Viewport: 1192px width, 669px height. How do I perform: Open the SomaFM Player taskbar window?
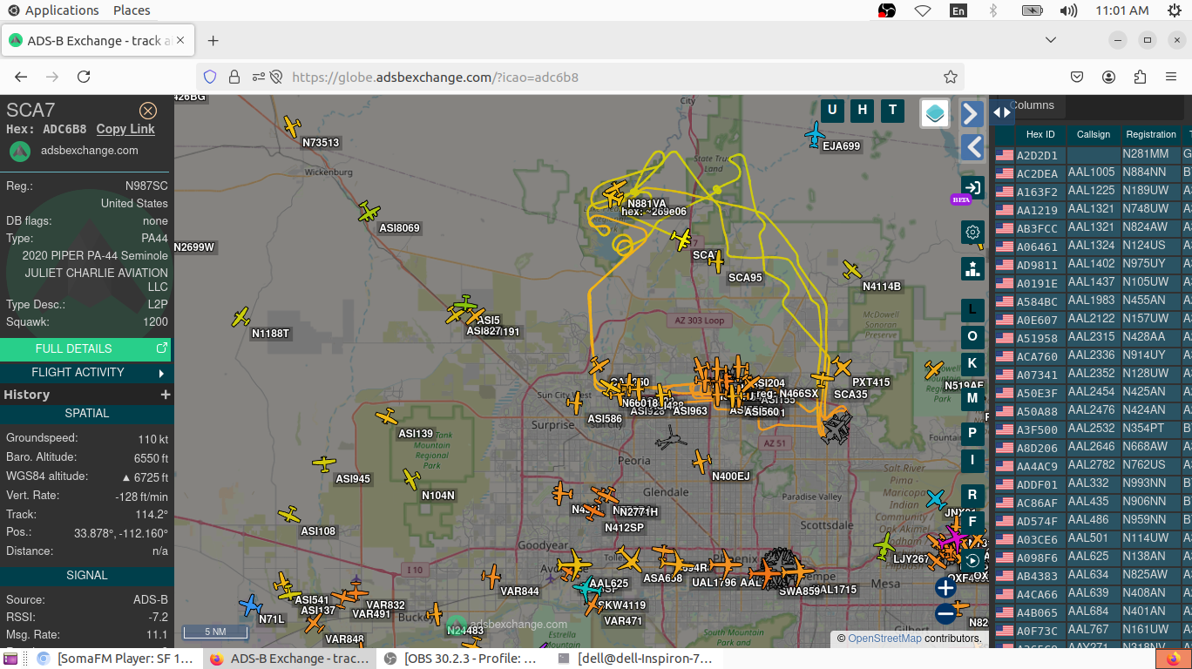(x=116, y=659)
